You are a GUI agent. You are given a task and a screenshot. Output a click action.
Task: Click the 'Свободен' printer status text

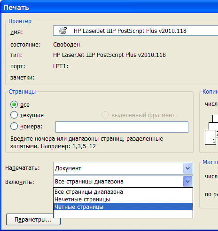click(x=66, y=45)
